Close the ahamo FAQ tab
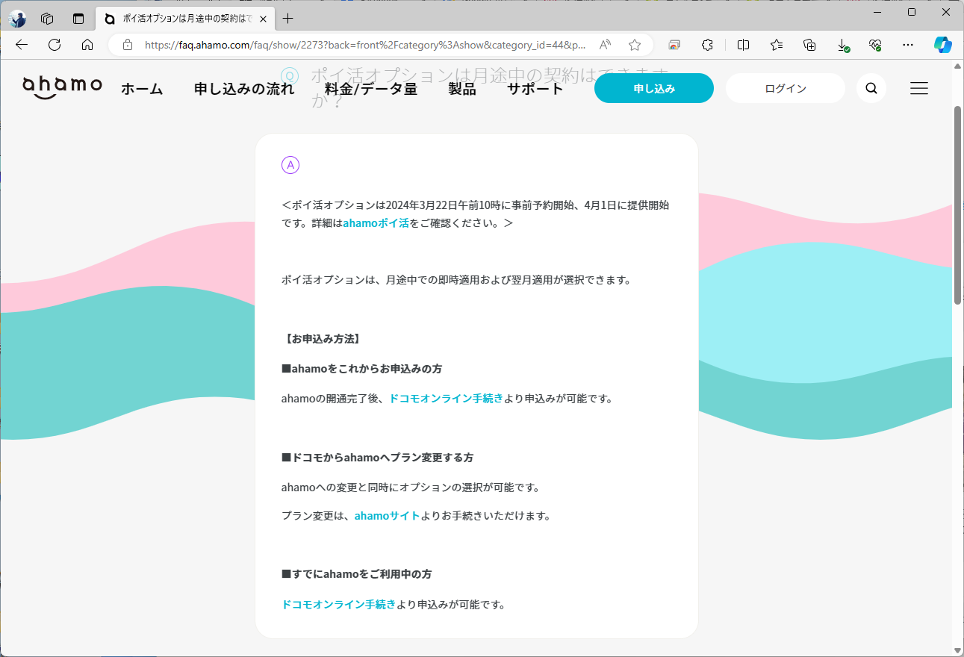The image size is (964, 657). pyautogui.click(x=263, y=19)
